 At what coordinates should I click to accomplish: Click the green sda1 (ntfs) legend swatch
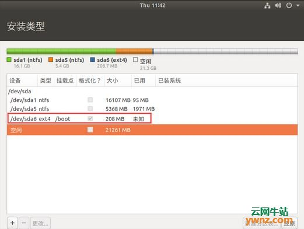(x=9, y=59)
